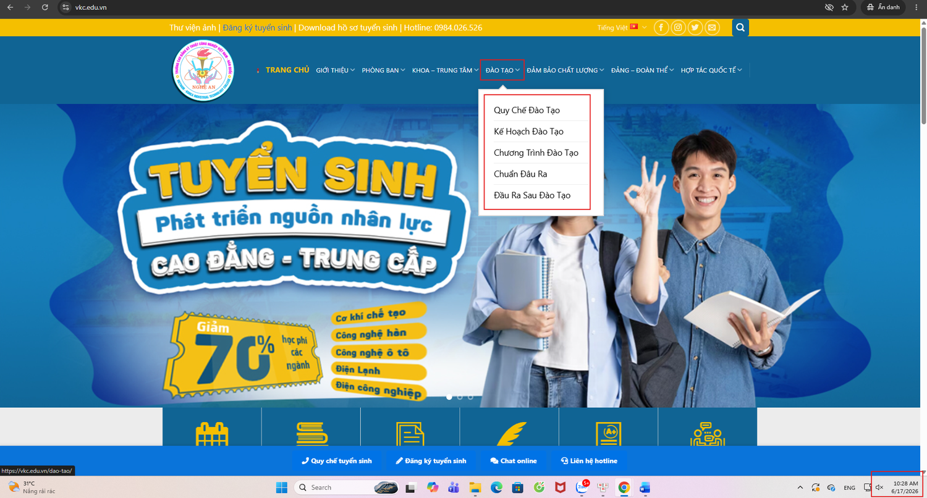Image resolution: width=927 pixels, height=498 pixels.
Task: Bookmark this page with the star icon
Action: [845, 7]
